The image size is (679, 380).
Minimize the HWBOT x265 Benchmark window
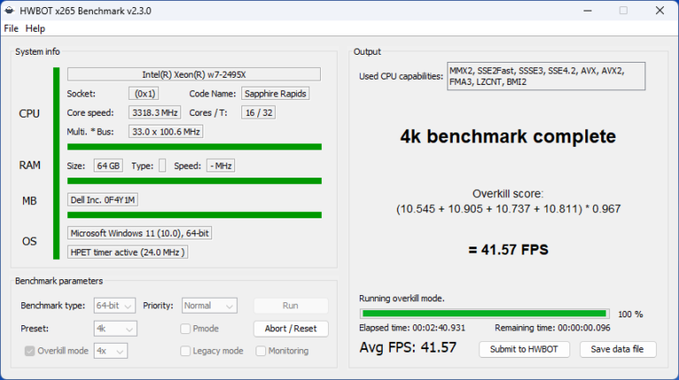[588, 11]
